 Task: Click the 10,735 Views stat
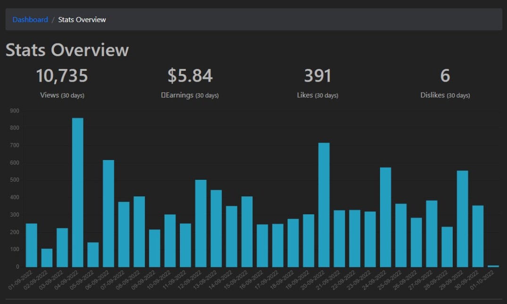tap(62, 83)
